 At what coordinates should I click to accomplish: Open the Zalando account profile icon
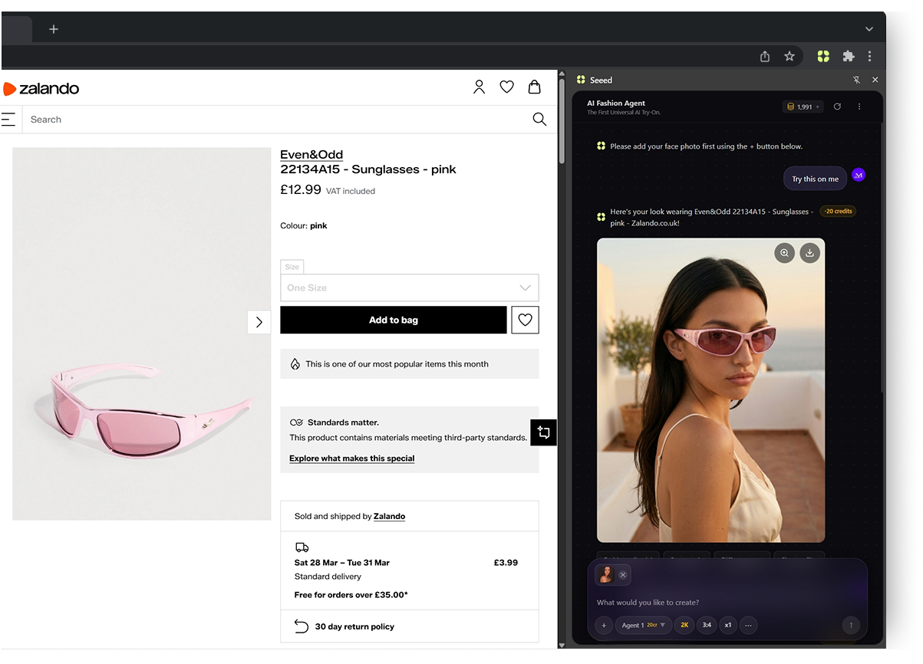point(479,87)
